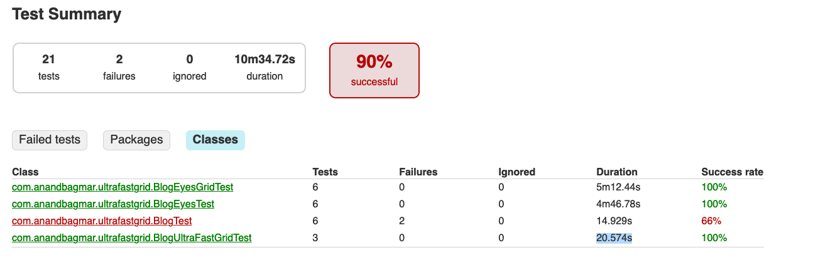Click the Class column header

25,172
